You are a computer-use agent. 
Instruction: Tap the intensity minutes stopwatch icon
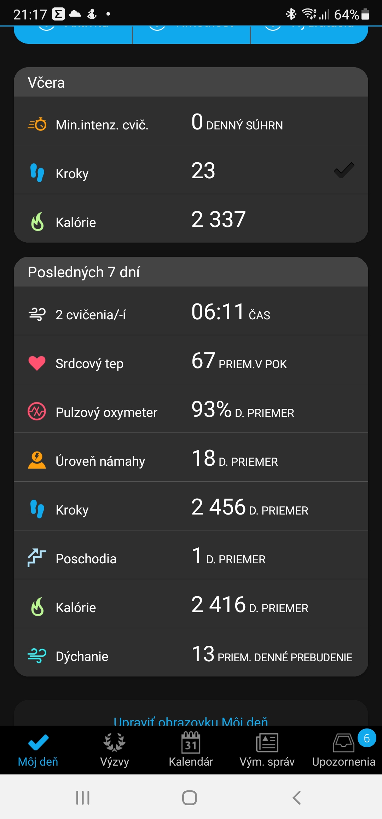click(x=37, y=124)
